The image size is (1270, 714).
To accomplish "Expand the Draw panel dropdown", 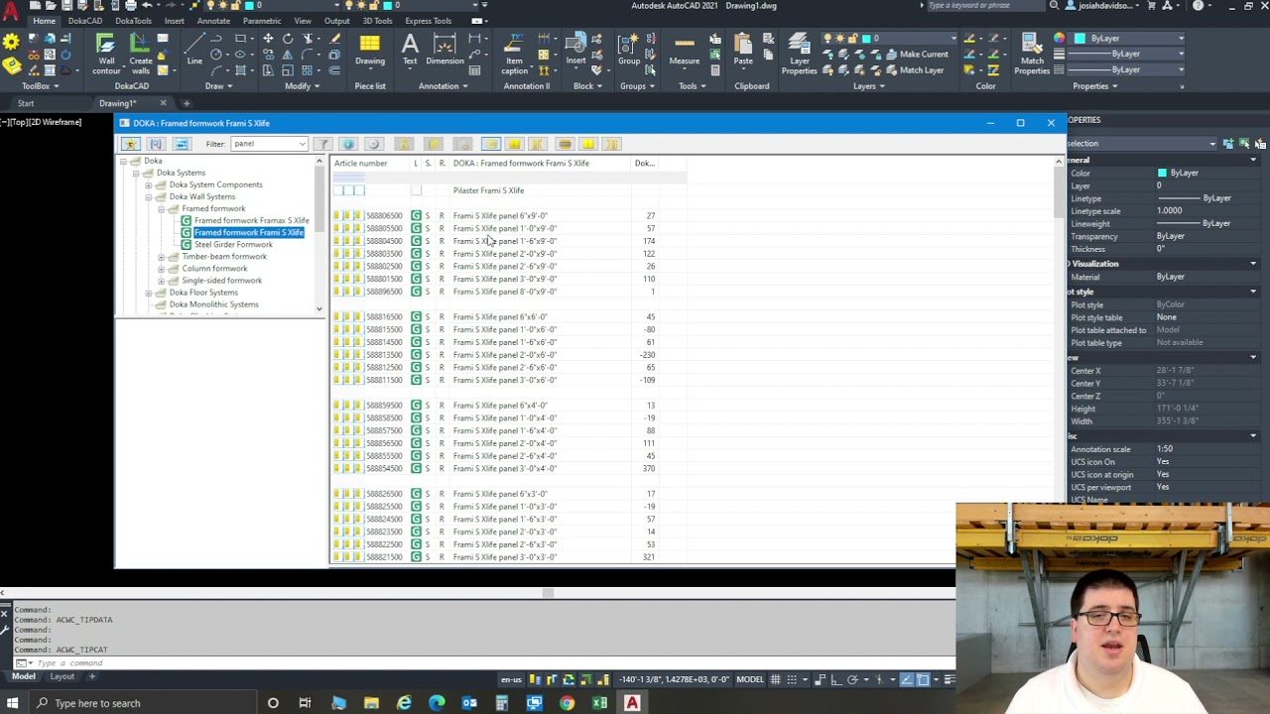I will [217, 86].
